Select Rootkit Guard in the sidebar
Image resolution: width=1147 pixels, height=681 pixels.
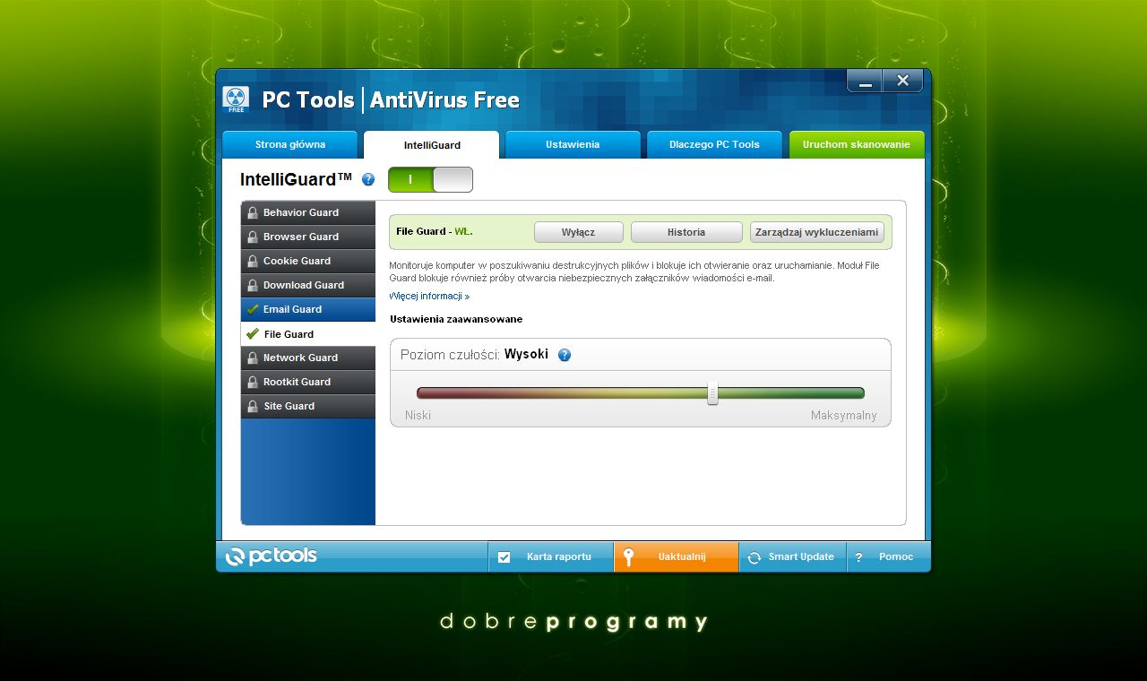click(308, 383)
